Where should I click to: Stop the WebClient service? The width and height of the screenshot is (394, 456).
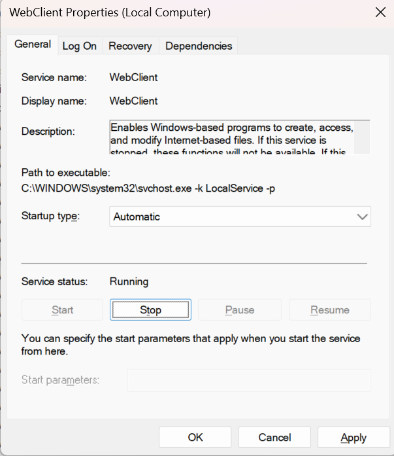(150, 309)
